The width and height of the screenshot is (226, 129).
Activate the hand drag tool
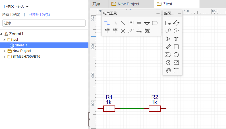tap(168, 70)
